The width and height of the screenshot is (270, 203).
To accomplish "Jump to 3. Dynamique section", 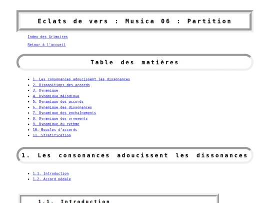I will (45, 90).
